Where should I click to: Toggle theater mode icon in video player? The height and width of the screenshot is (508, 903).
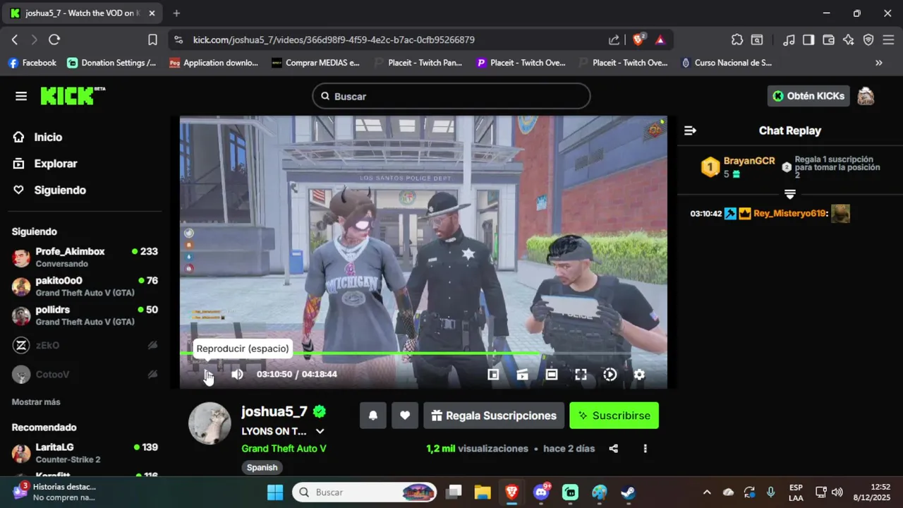[552, 375]
